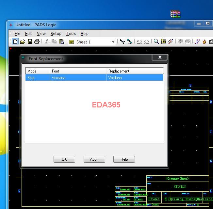213x209 pixels.
Task: Open the View menu
Action: point(41,34)
